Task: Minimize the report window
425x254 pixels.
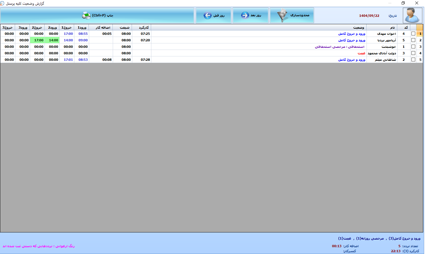Action: pos(390,3)
